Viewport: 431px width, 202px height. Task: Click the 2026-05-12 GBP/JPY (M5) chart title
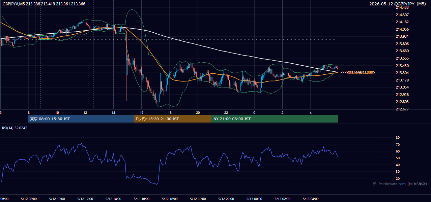[398, 4]
